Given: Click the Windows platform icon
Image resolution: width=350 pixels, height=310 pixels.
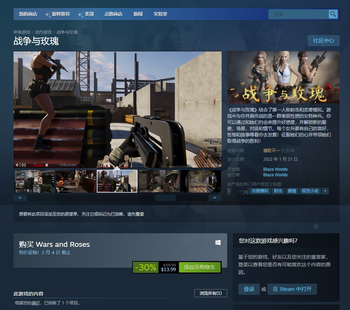Looking at the screenshot, I should point(218,243).
